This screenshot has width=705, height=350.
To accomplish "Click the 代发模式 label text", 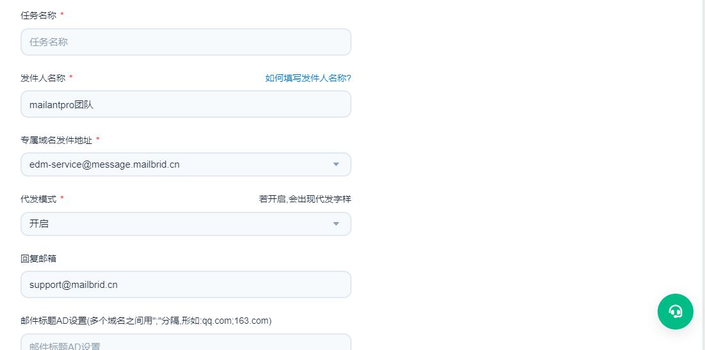I will (38, 199).
